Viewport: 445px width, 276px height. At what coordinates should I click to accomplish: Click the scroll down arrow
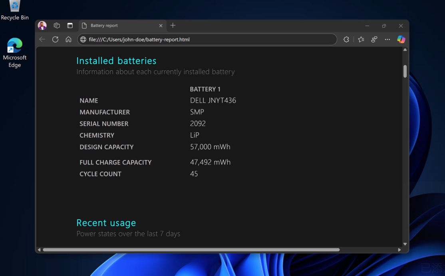coord(405,244)
